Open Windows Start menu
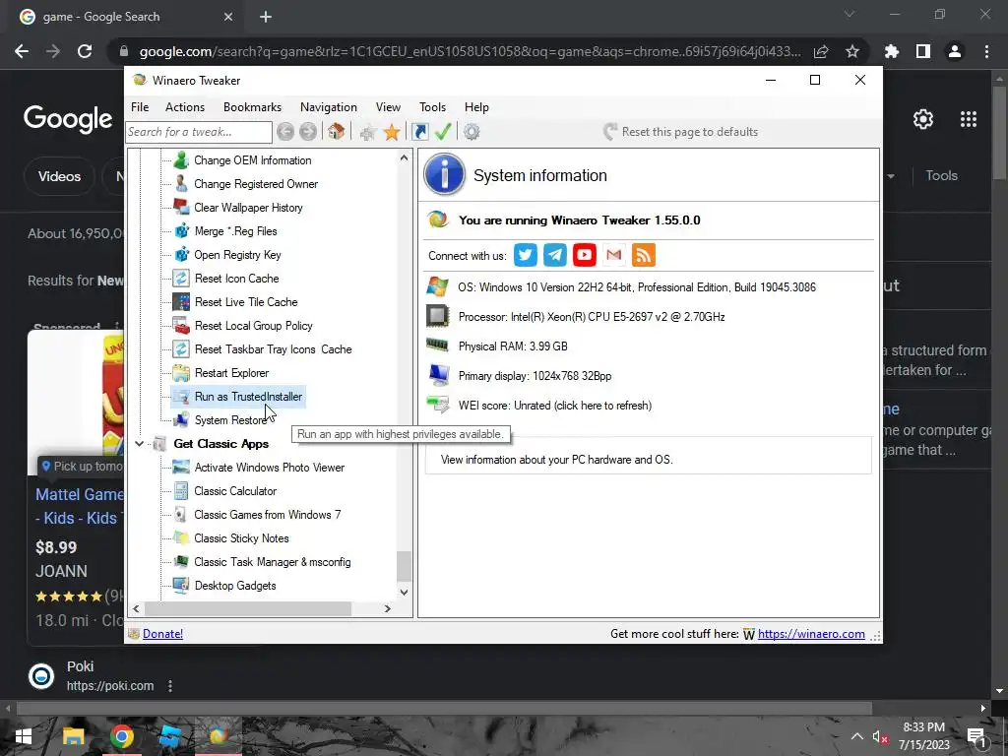1008x756 pixels. [x=24, y=736]
